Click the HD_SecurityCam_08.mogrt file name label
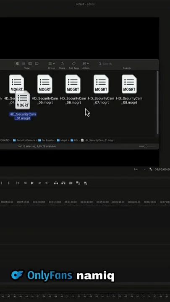The width and height of the screenshot is (170, 302). pyautogui.click(x=129, y=100)
